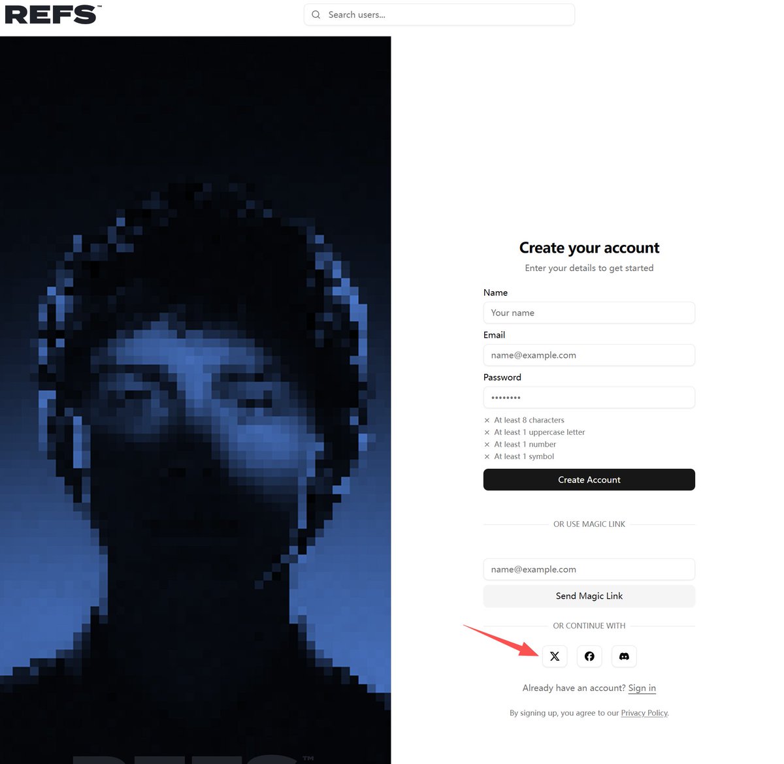Screen dimensions: 784x764
Task: Focus the Password input field
Action: (x=589, y=398)
